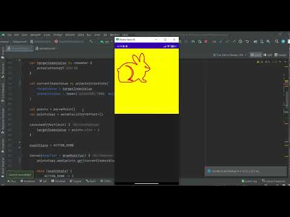Open the Analyze menu

click(x=58, y=35)
